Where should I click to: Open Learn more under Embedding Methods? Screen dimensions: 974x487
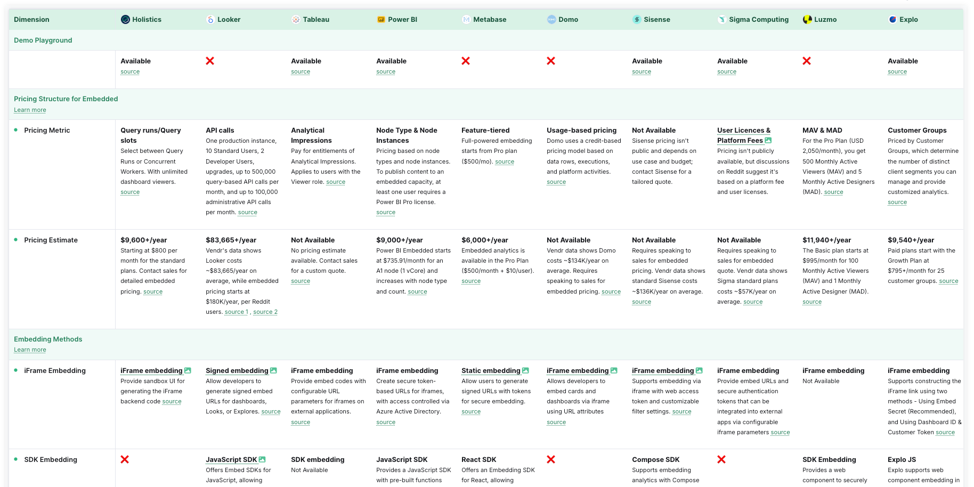click(x=29, y=350)
